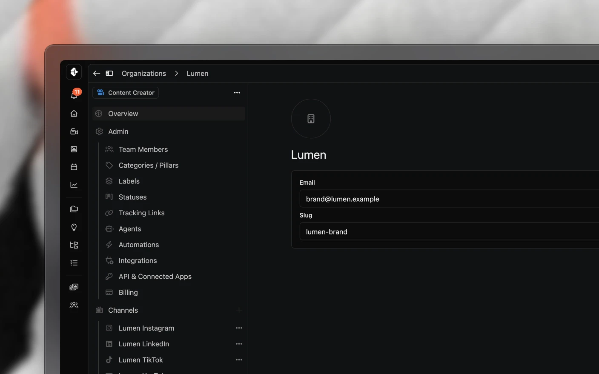Click the app logo at top left

click(74, 72)
